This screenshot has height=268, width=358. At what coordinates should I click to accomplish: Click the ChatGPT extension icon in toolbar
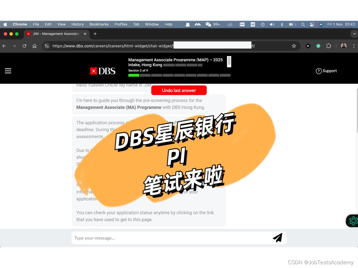318,46
